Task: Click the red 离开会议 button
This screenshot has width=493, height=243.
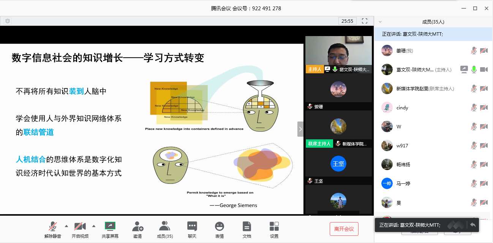Action: click(344, 229)
